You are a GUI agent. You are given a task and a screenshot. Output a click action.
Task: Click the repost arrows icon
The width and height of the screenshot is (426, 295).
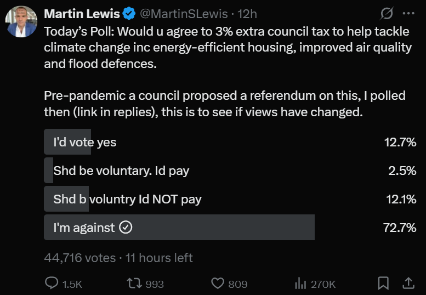point(134,283)
